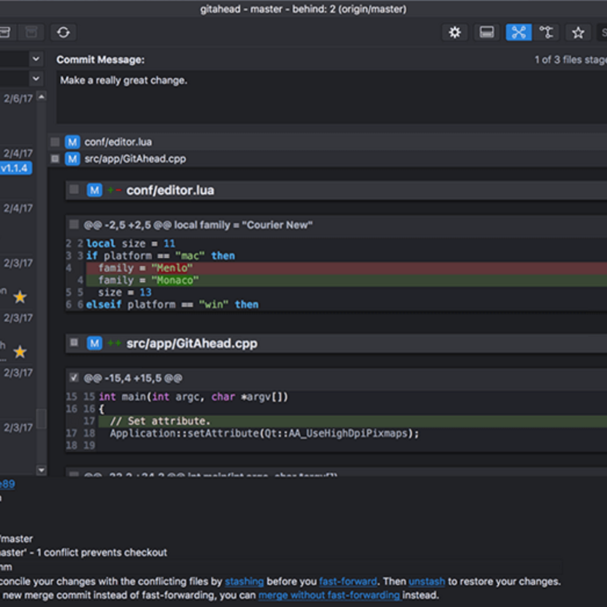Image resolution: width=607 pixels, height=607 pixels.
Task: Click the commit list scroll up arrow
Action: click(41, 96)
